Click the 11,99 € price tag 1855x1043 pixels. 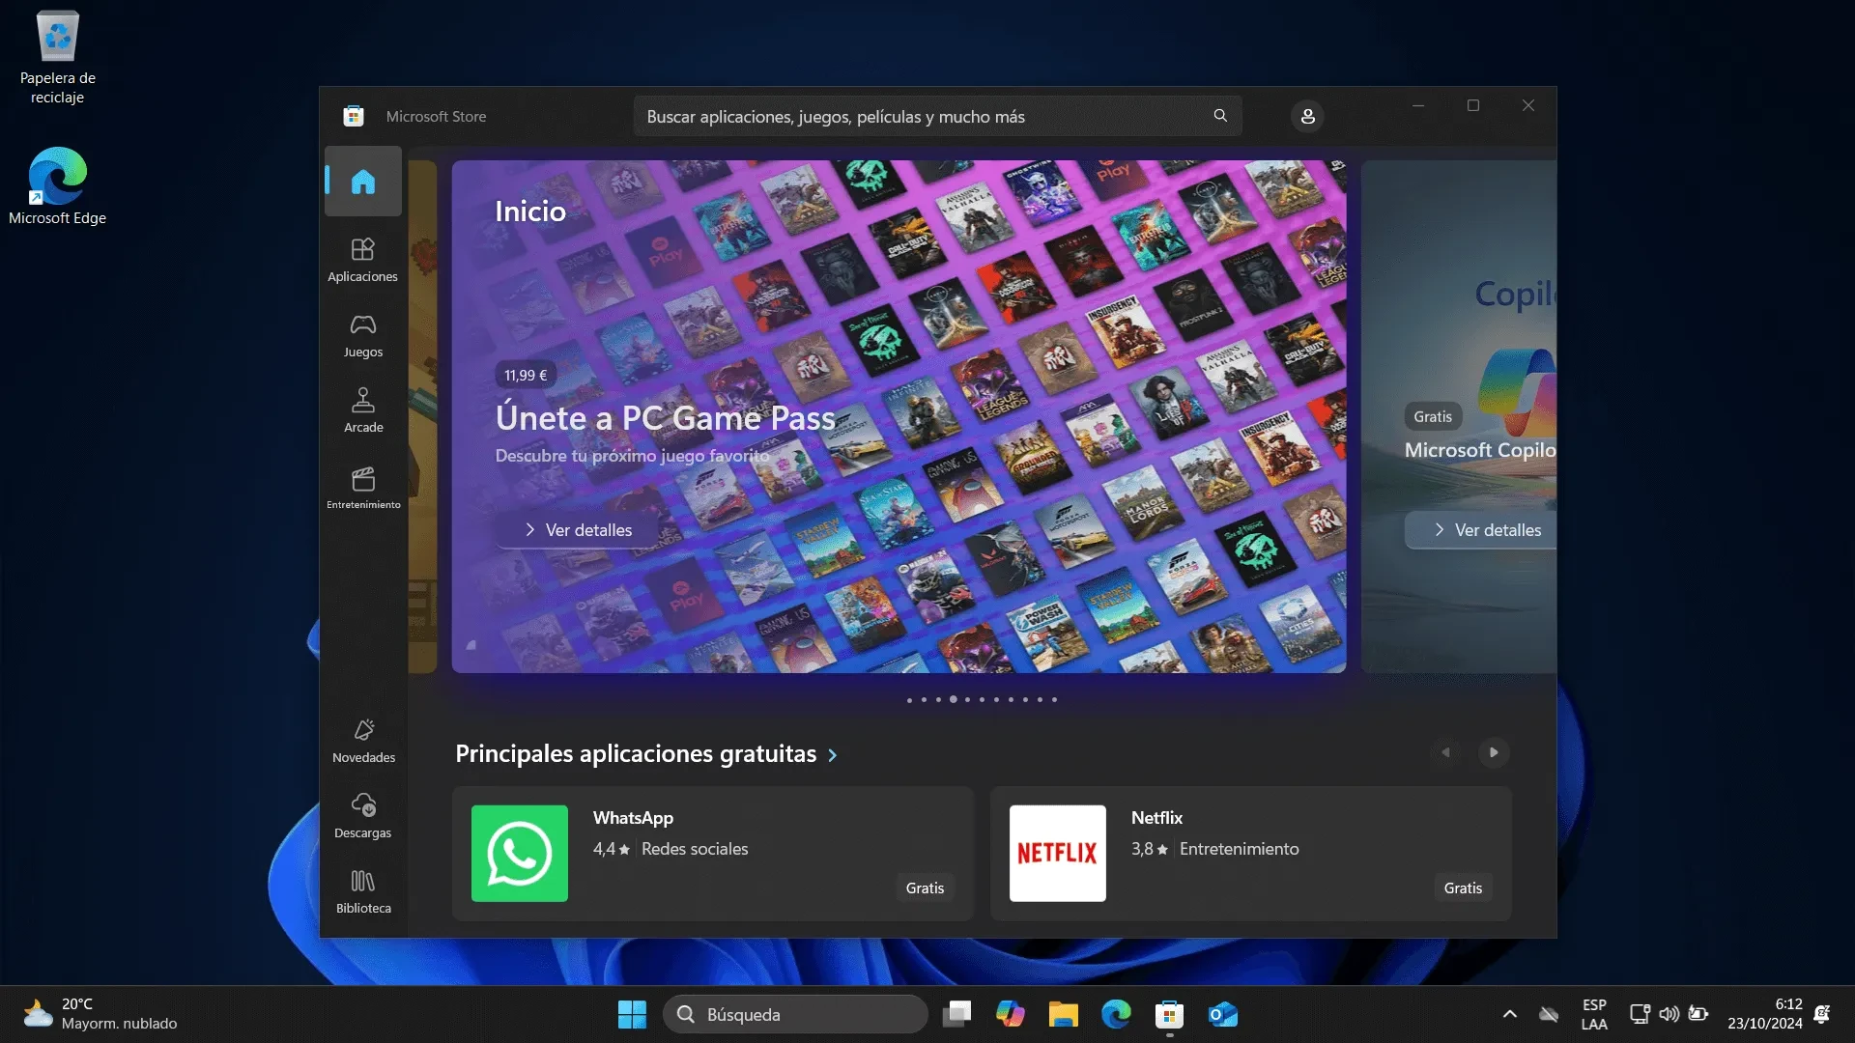(x=526, y=375)
